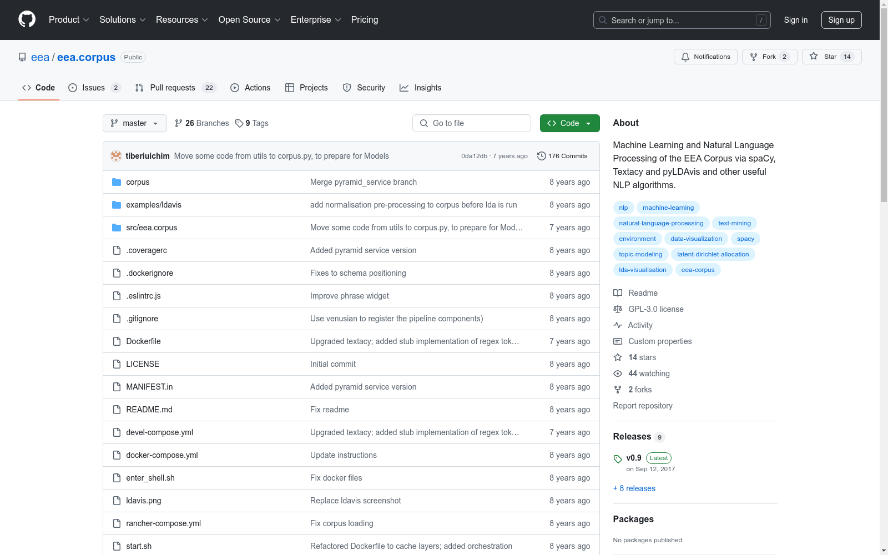Click the GitHub logo icon

coord(27,19)
